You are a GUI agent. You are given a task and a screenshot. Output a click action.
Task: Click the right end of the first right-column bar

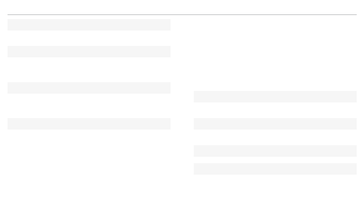coord(354,97)
